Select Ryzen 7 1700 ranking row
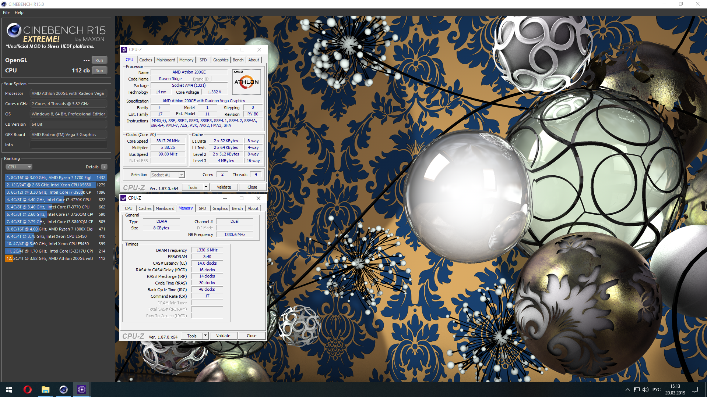 pyautogui.click(x=56, y=178)
